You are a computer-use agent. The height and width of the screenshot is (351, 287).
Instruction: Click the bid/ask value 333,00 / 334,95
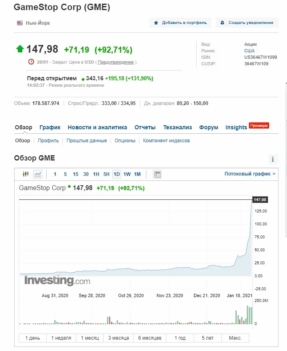click(119, 103)
